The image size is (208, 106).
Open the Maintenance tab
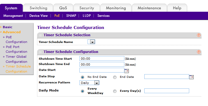(149, 8)
